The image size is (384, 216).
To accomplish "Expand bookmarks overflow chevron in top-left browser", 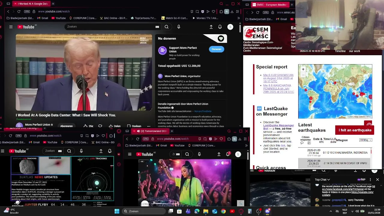I will 238,18.
